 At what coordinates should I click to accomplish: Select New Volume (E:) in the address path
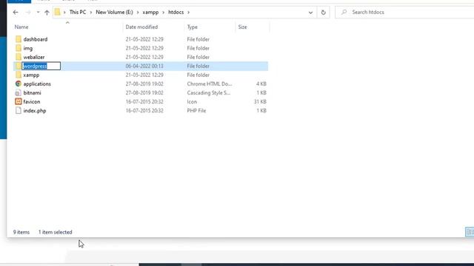pyautogui.click(x=114, y=12)
